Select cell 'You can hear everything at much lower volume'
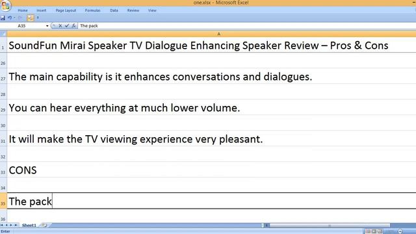 click(211, 107)
